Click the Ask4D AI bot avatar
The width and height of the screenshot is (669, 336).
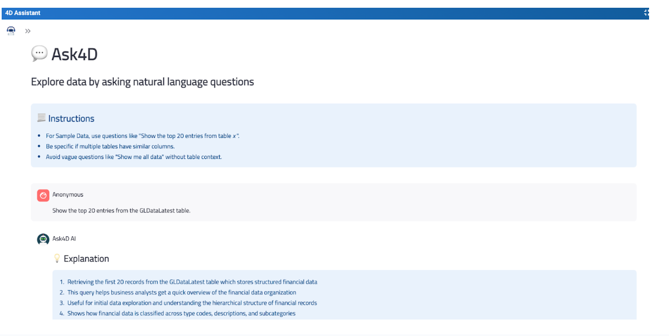[x=43, y=239]
